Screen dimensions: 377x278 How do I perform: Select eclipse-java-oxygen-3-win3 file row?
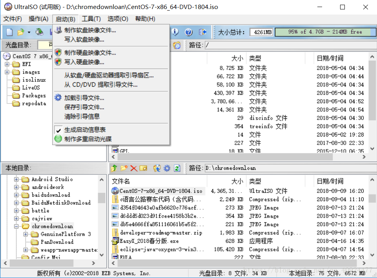[238, 249]
